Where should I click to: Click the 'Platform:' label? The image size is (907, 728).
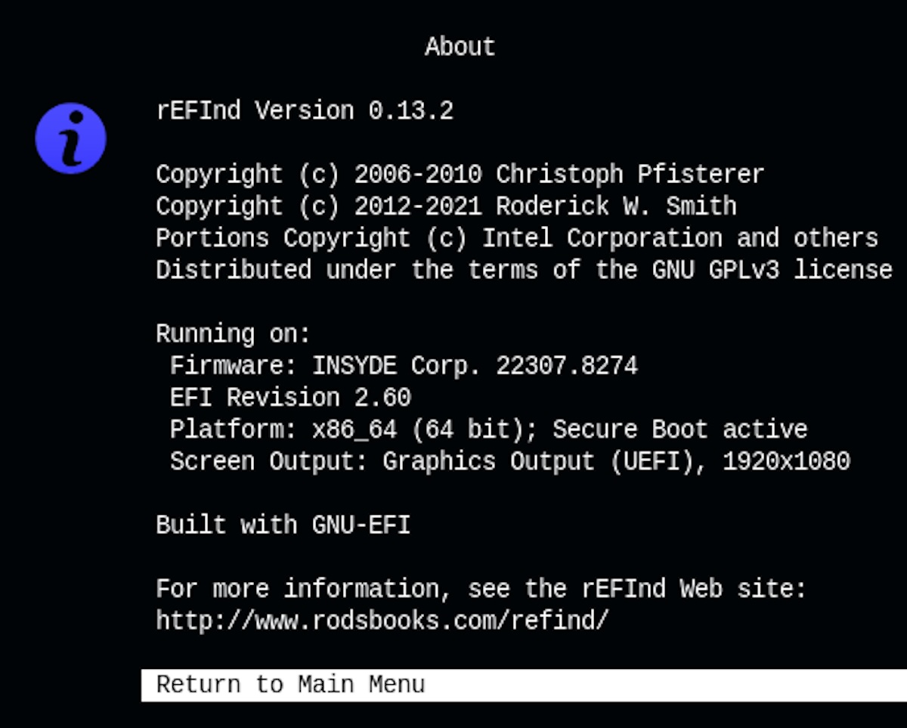tap(233, 429)
